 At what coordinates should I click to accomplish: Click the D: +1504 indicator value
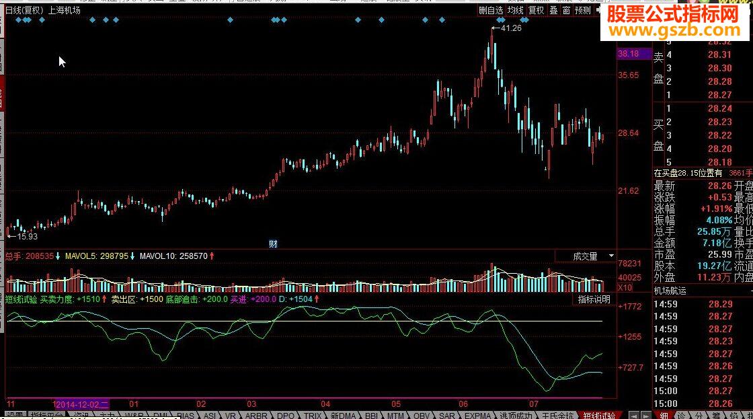pyautogui.click(x=296, y=299)
